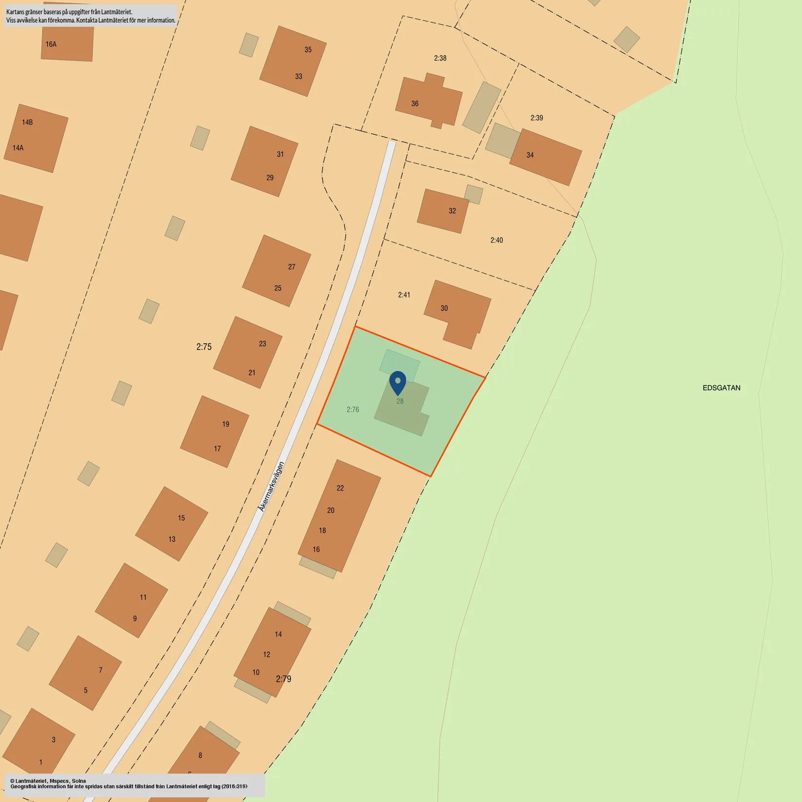Click house number 28 label
Screen dimensions: 802x802
point(400,401)
